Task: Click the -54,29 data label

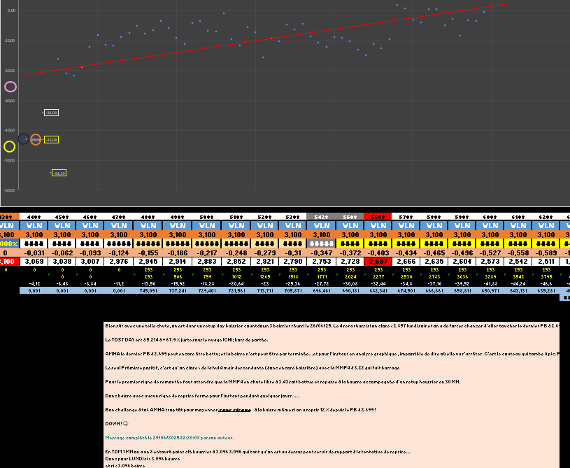Action: pyautogui.click(x=59, y=173)
